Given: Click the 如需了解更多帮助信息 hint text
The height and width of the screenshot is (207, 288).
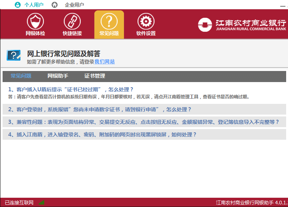Looking at the screenshot, I should (60, 62).
